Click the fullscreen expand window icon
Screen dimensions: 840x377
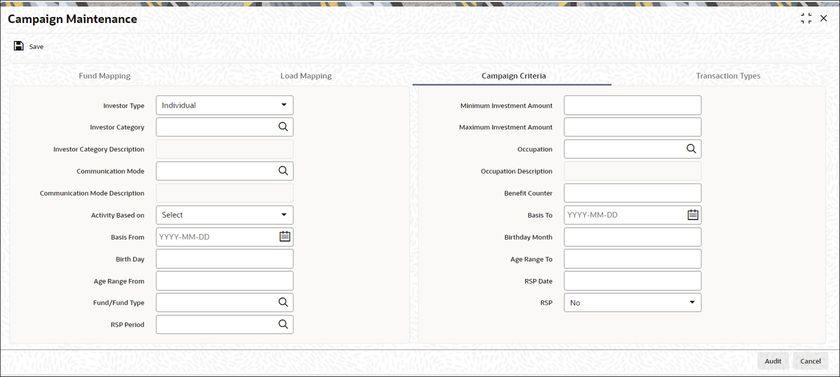806,18
